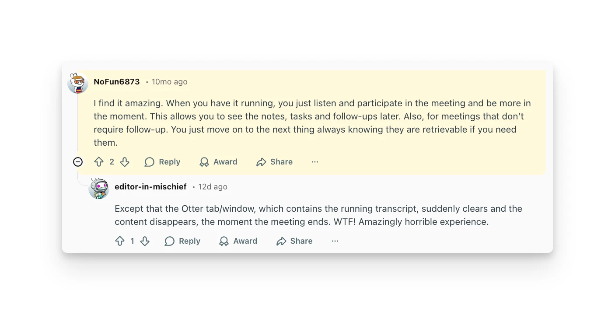Award editor-in-mischief's reply

click(x=238, y=241)
